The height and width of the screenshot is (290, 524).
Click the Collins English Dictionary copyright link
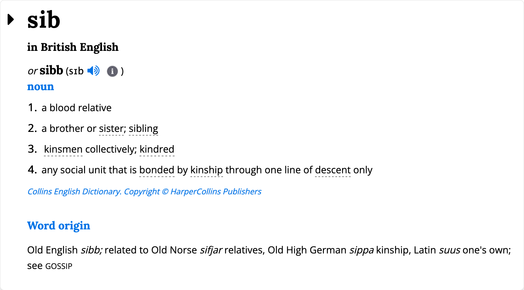(144, 191)
